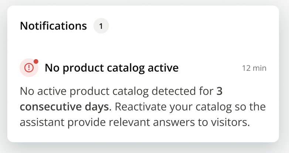
Task: Click the red alert exclamation icon
Action: pos(29,68)
